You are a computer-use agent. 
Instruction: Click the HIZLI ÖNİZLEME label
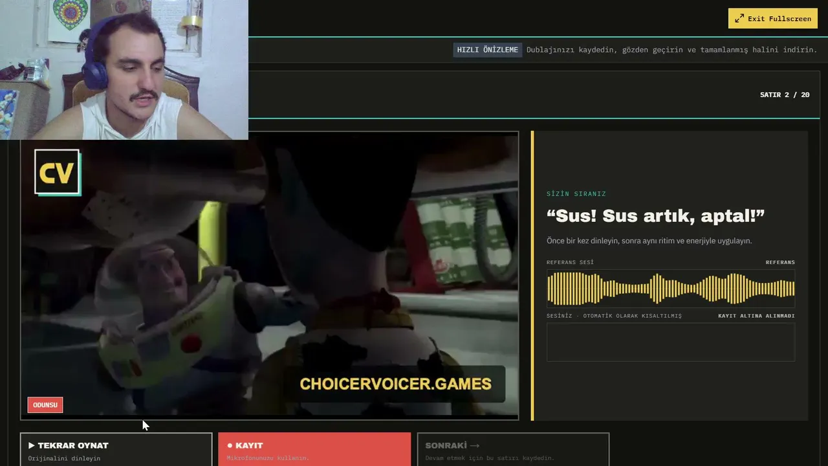point(487,50)
